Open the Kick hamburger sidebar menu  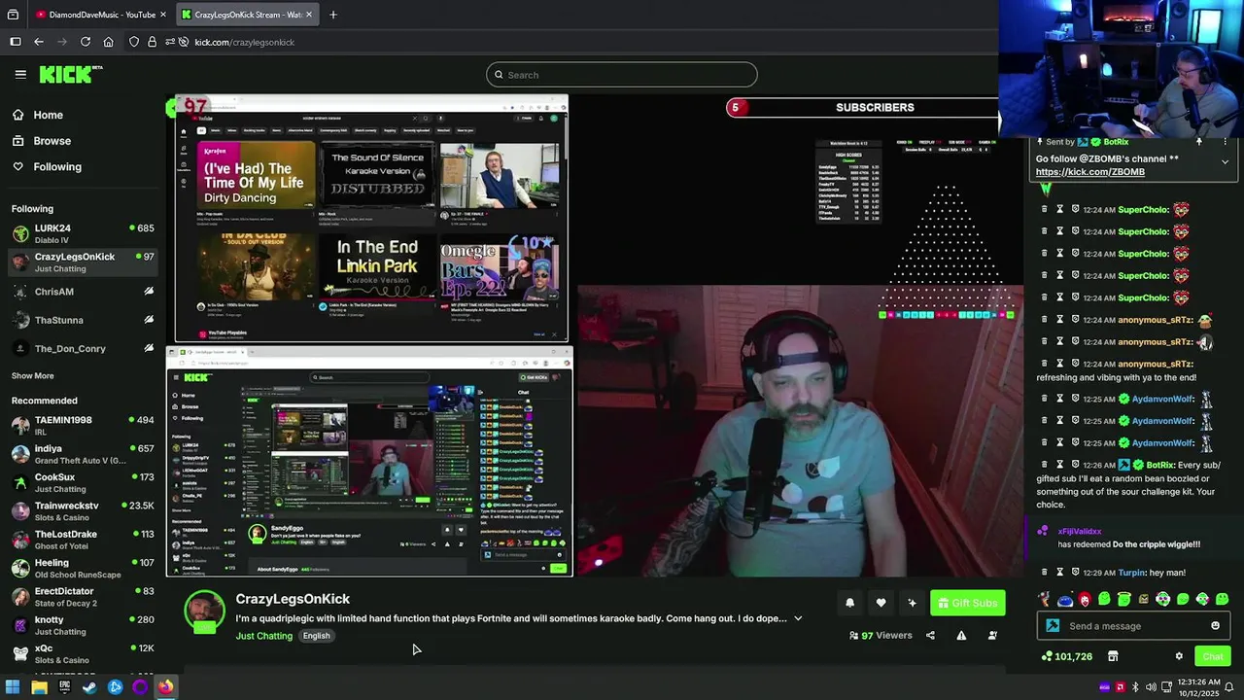point(20,74)
